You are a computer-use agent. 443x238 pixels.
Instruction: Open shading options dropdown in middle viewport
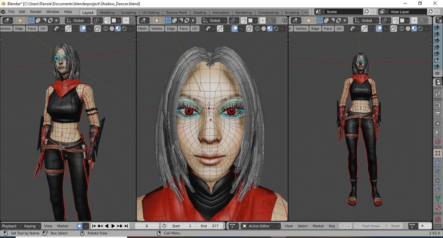[x=282, y=29]
